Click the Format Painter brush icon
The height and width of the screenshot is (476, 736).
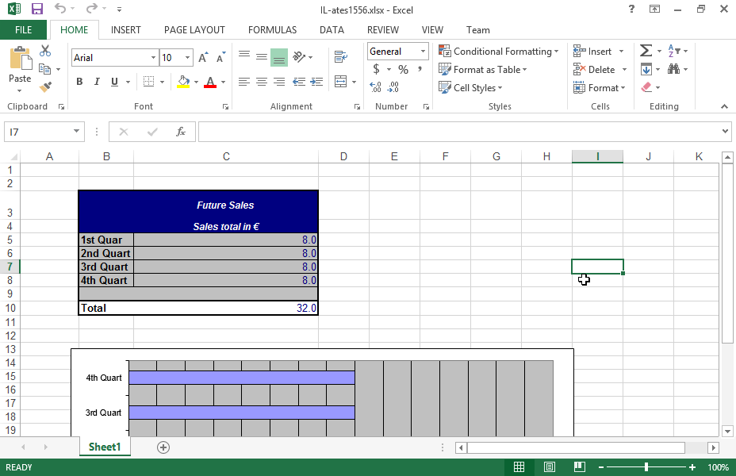tap(45, 86)
